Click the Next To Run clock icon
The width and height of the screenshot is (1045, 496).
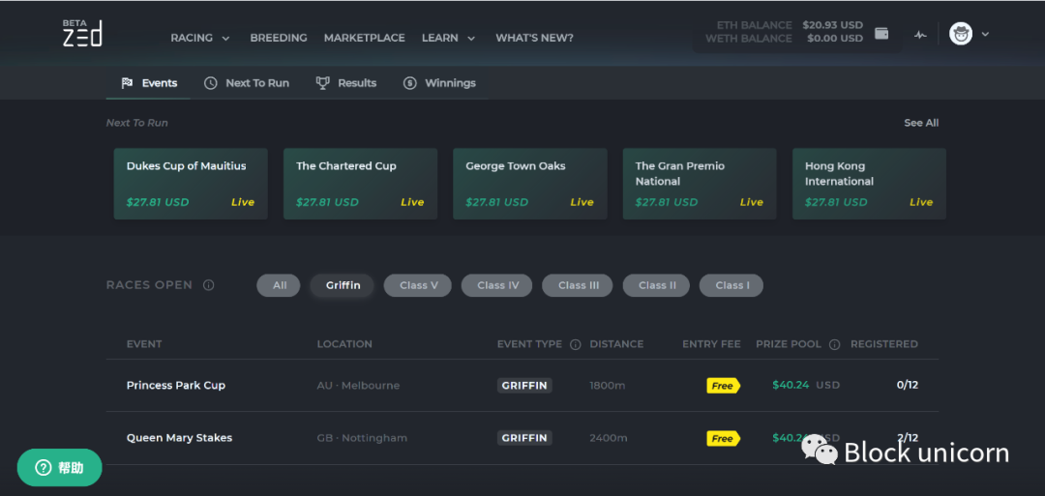click(x=211, y=83)
